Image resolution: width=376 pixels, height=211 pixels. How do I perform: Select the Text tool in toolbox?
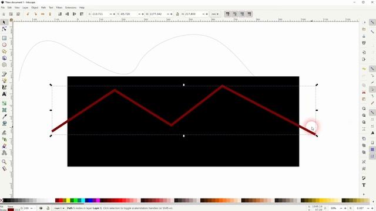[x=4, y=94]
